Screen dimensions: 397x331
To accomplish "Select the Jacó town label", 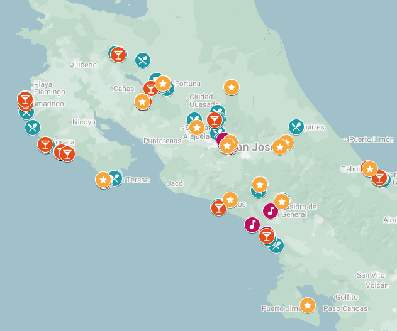I will [175, 184].
